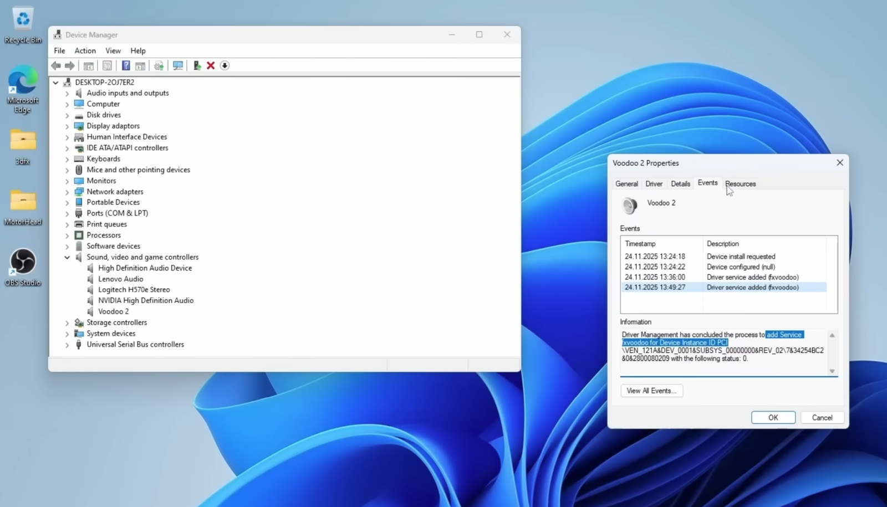
Task: Click the show/hide console tree icon
Action: 88,65
